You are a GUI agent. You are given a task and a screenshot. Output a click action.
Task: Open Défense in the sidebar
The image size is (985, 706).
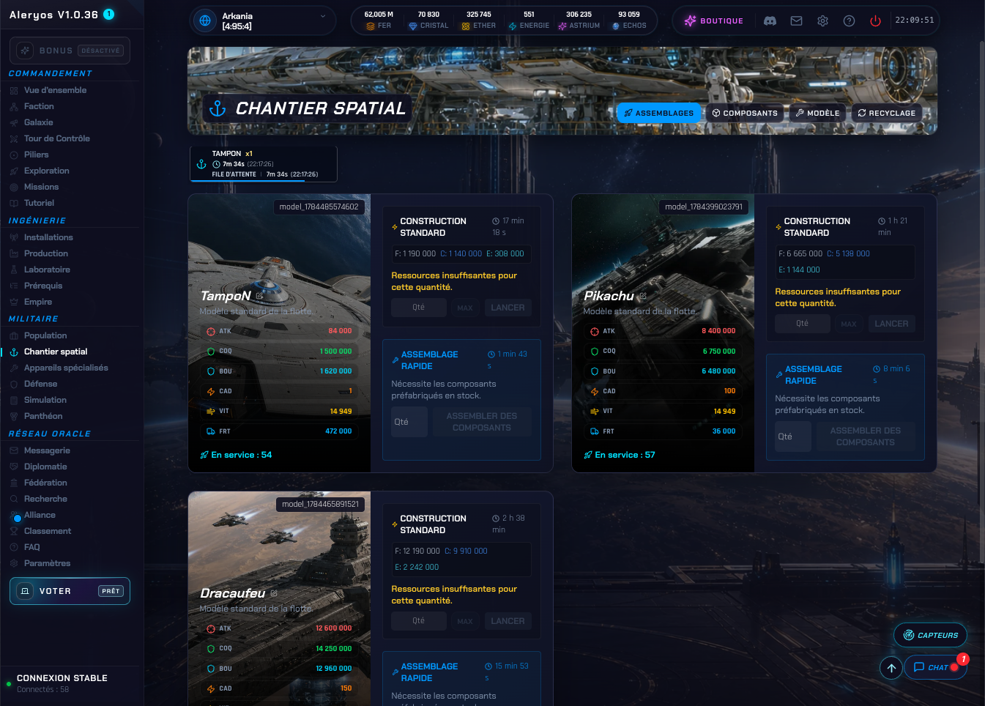coord(40,384)
